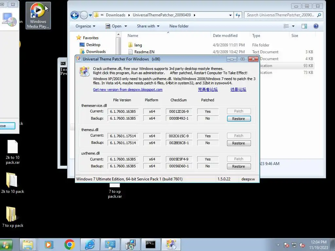This screenshot has height=251, width=335.
Task: Open the Share with dropdown
Action: [x=148, y=26]
